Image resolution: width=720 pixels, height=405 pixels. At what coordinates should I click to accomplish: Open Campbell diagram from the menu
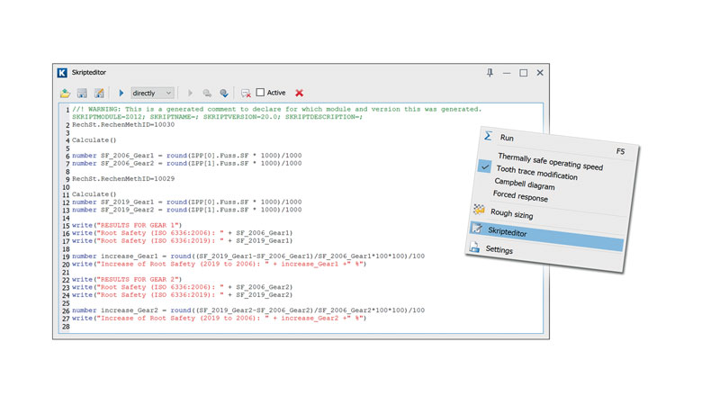[x=525, y=184]
